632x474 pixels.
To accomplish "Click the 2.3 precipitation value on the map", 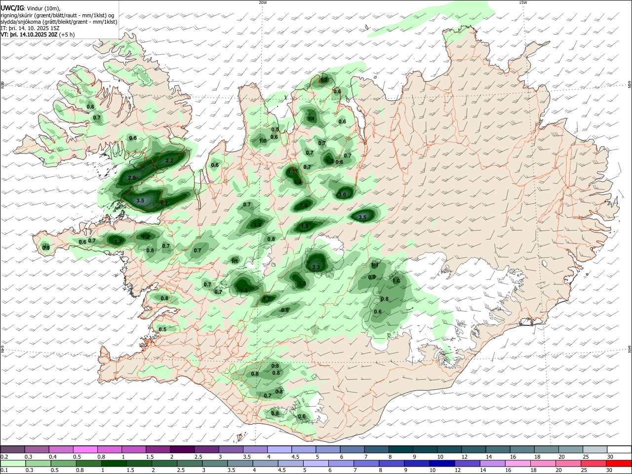I will (x=316, y=267).
